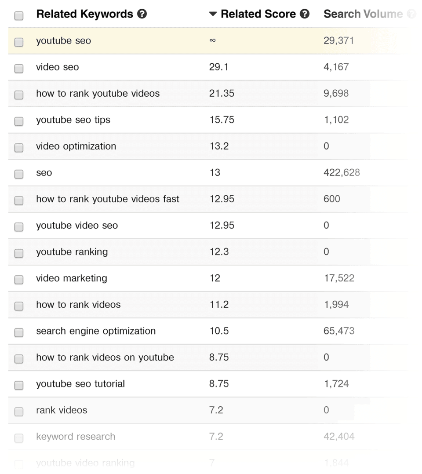
Task: Check the box next to 'seo'
Action: click(x=18, y=174)
